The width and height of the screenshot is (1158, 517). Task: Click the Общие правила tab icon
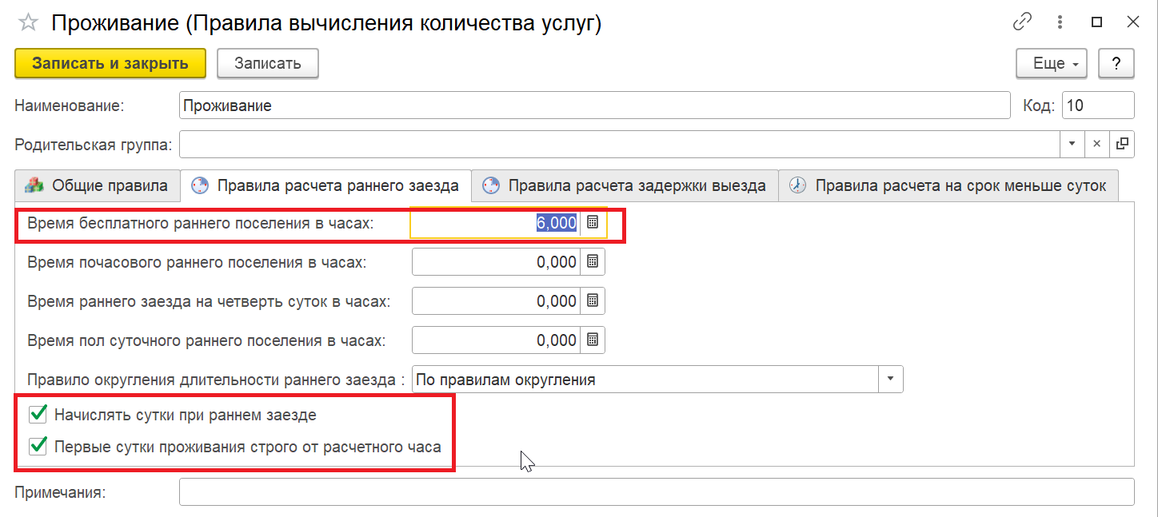(34, 186)
